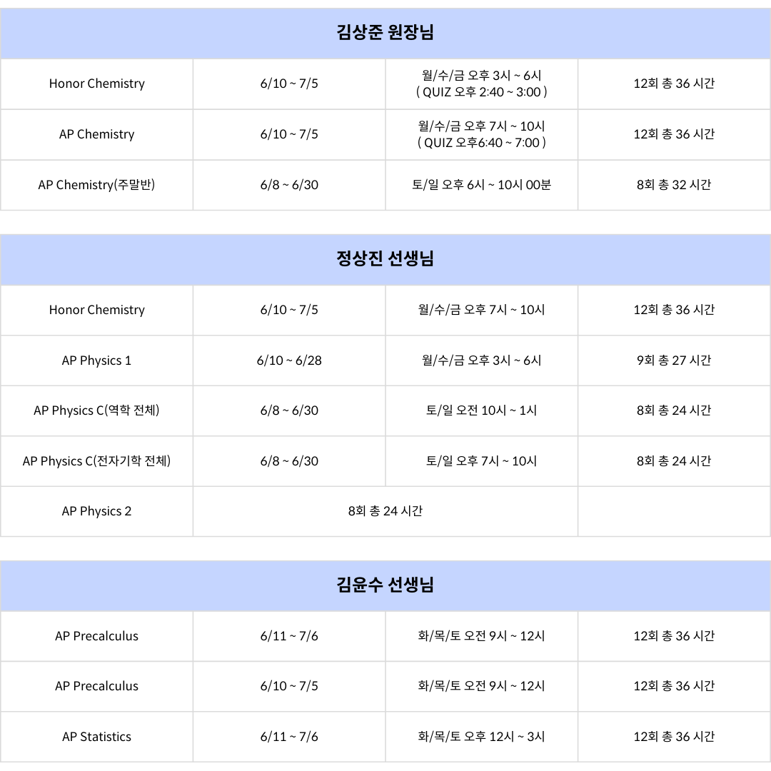Select 토/일 오전 10시 ~ 1시 cell
This screenshot has height=771, width=771.
(481, 410)
